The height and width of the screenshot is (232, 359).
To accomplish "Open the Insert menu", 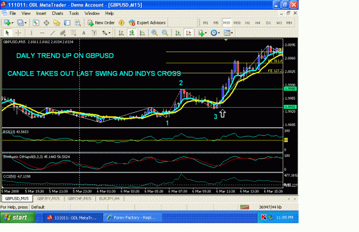I will (41, 14).
